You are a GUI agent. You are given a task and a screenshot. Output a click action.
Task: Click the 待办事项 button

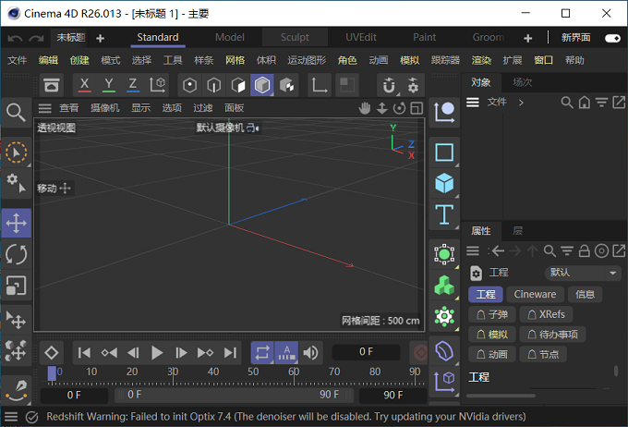[552, 335]
